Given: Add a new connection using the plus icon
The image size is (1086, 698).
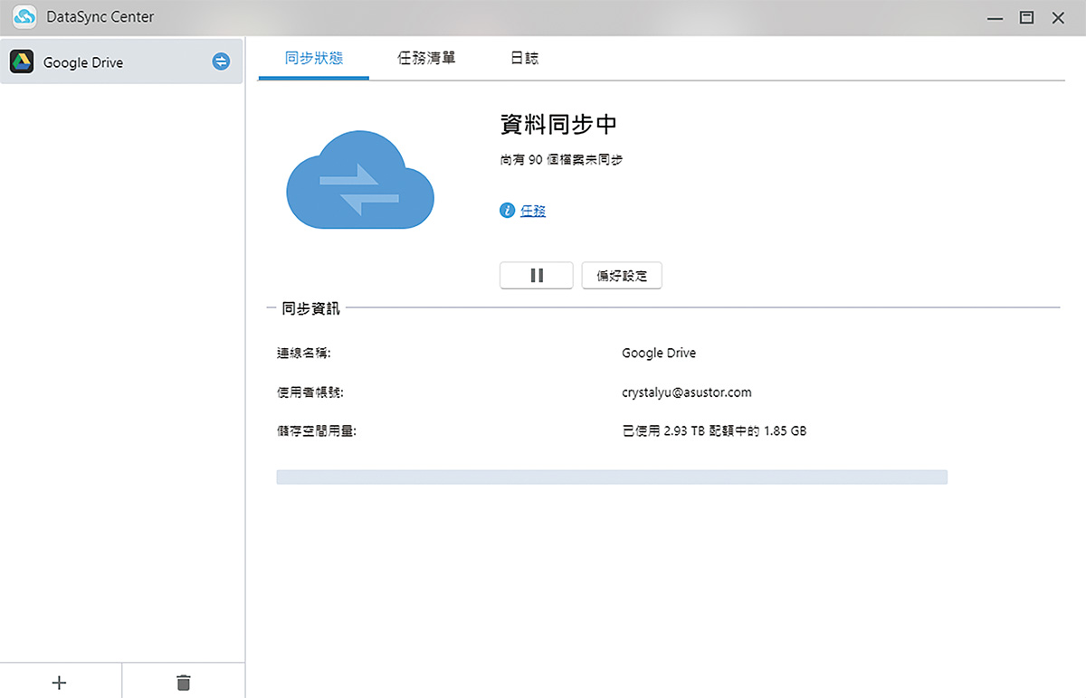Looking at the screenshot, I should pos(60,682).
